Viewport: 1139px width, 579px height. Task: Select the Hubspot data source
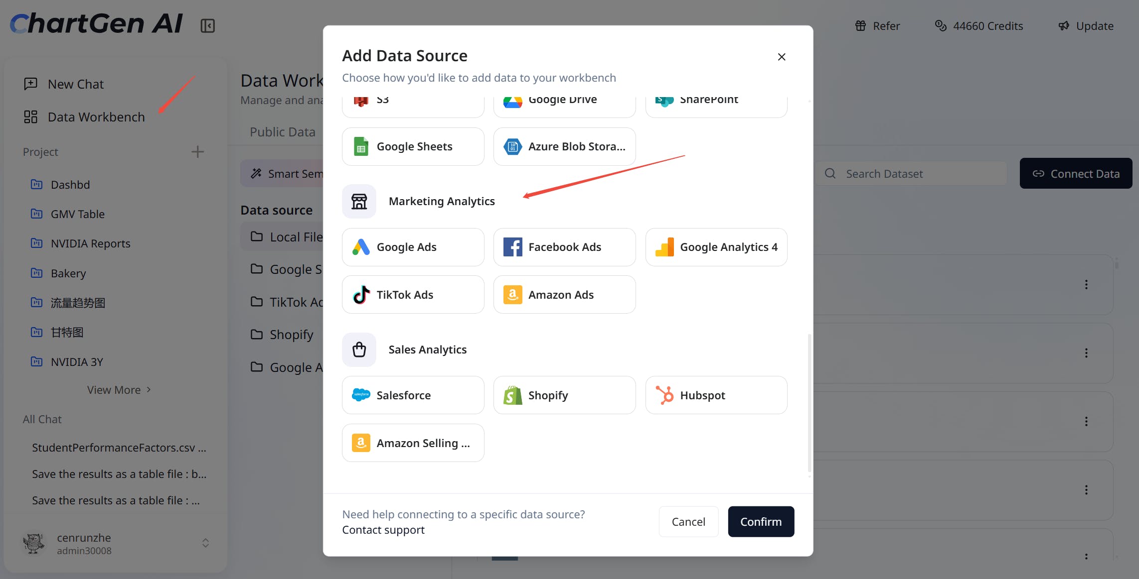(x=716, y=395)
